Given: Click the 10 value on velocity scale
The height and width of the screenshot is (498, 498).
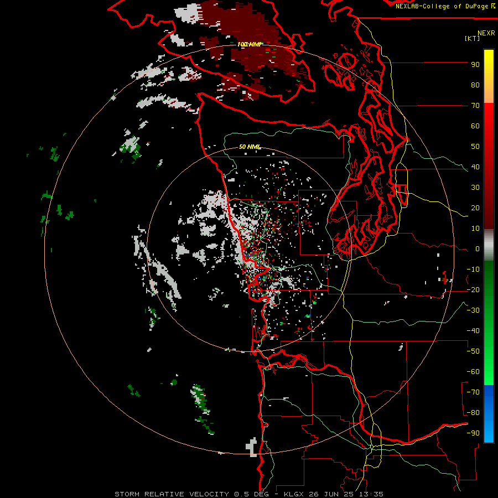Looking at the screenshot, I should [475, 229].
